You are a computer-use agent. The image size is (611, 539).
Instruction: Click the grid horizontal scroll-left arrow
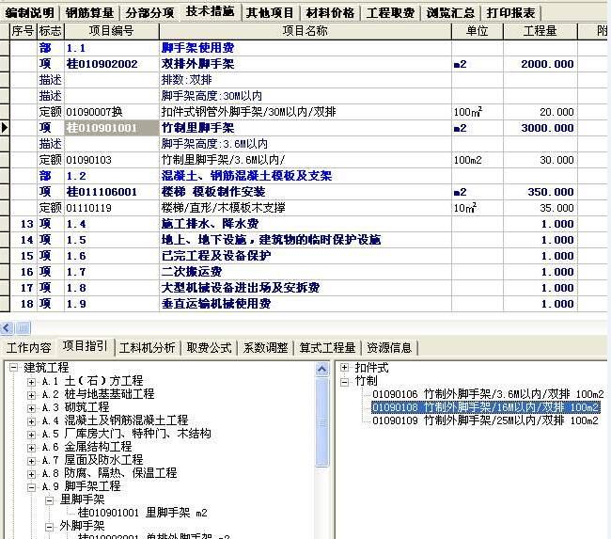pyautogui.click(x=7, y=328)
